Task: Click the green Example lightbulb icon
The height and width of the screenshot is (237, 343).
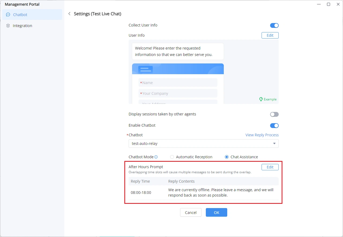Action: coord(261,99)
